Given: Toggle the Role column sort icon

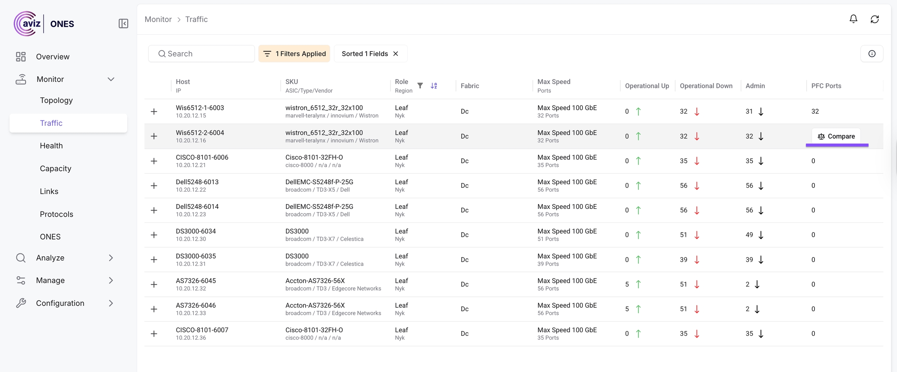Looking at the screenshot, I should [x=434, y=86].
